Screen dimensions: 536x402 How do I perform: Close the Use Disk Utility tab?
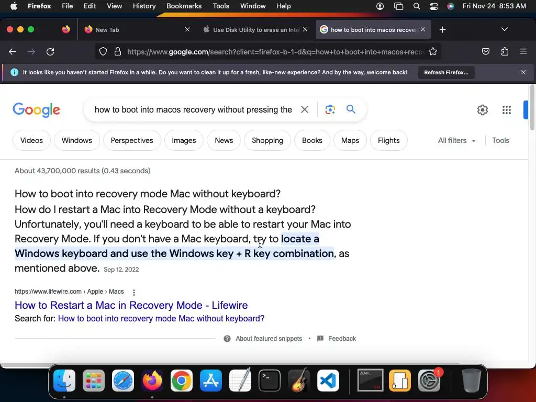(305, 29)
